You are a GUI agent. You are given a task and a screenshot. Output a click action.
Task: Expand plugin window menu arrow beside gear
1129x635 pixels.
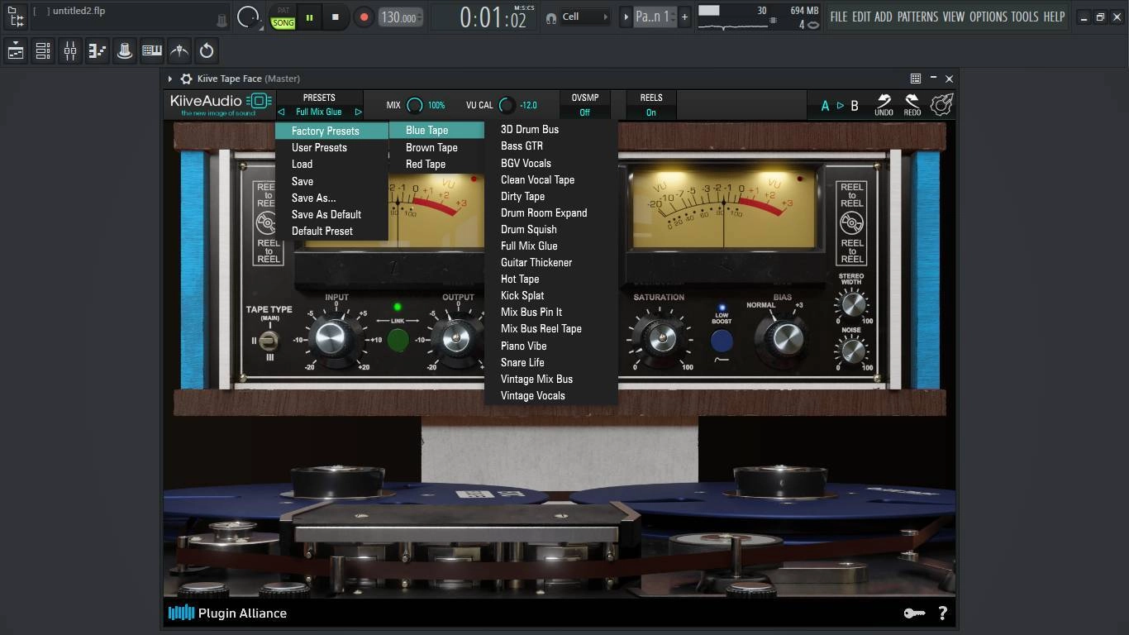[x=170, y=79]
